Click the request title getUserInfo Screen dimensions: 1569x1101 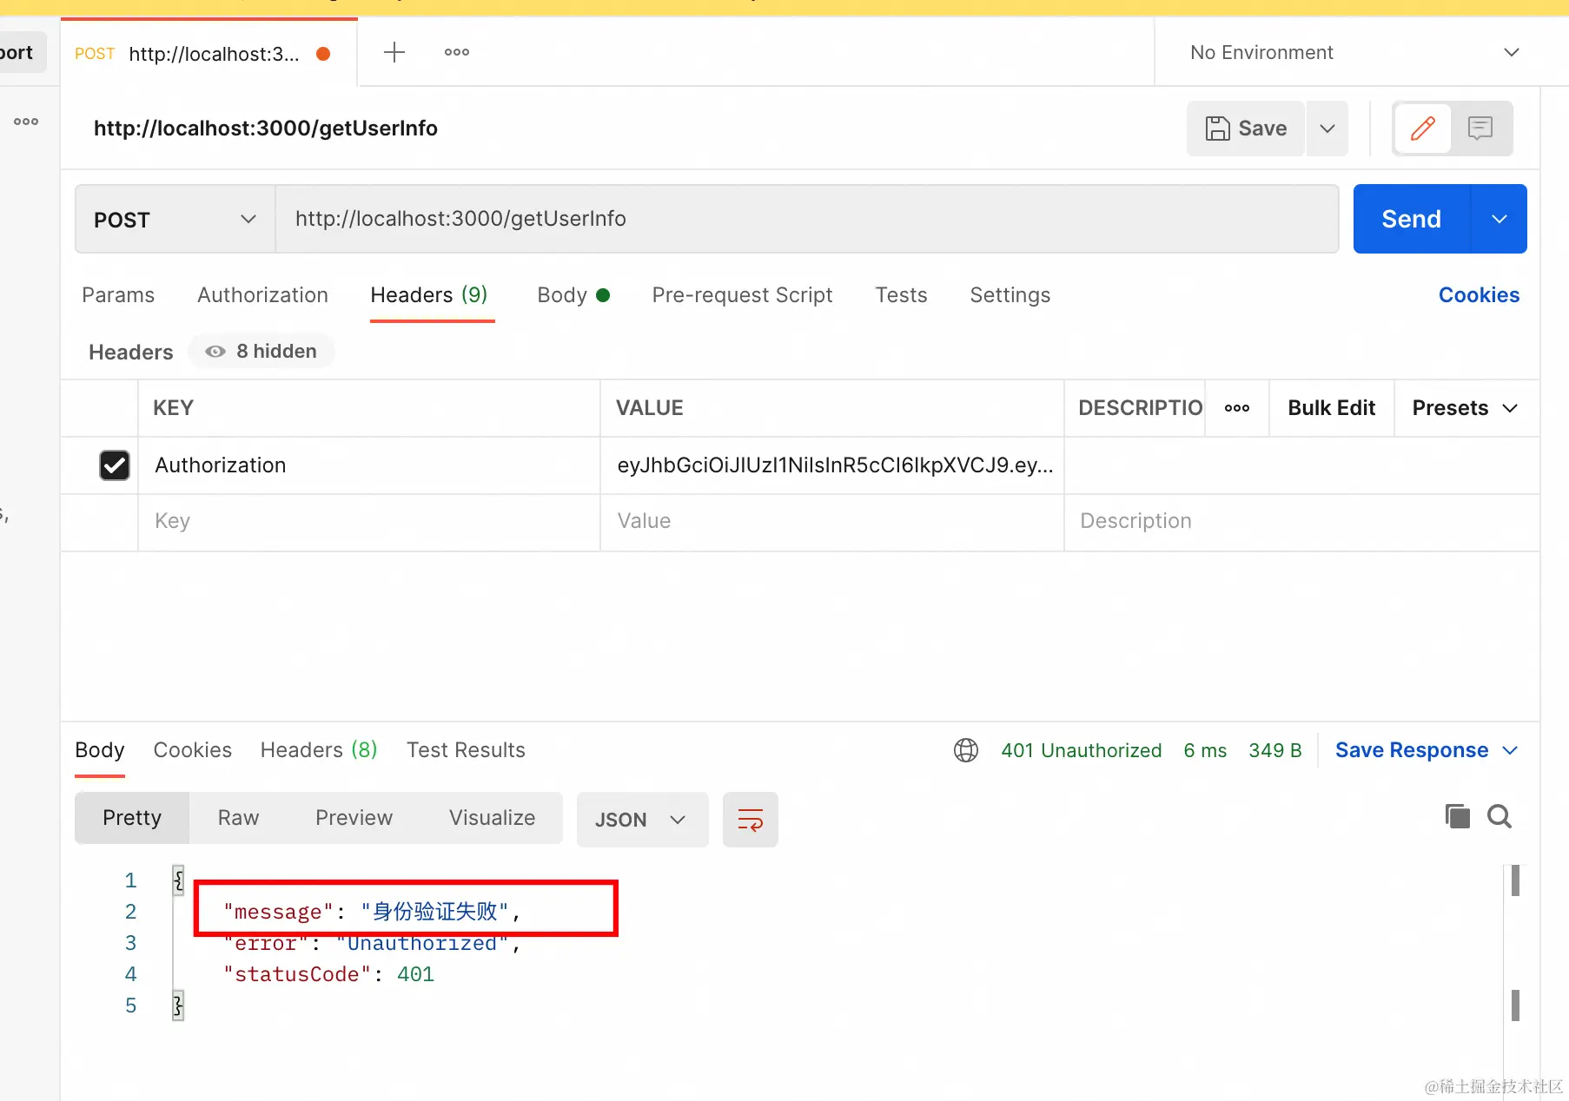coord(266,129)
